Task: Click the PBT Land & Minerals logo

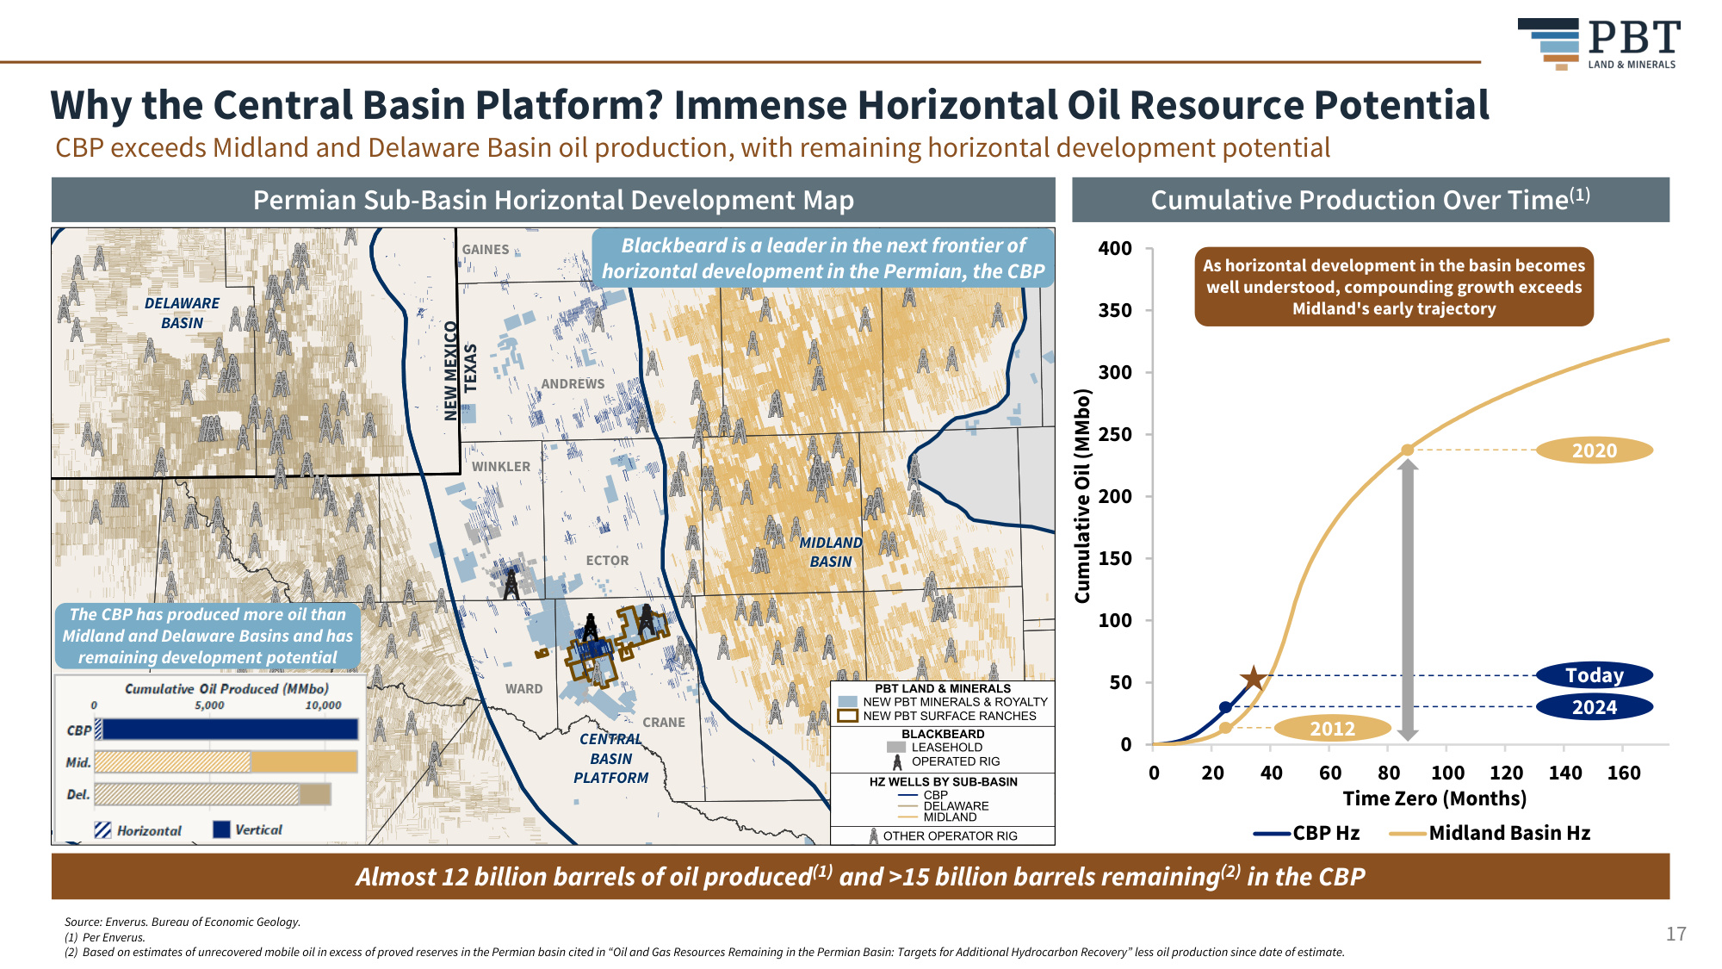Action: coord(1598,44)
